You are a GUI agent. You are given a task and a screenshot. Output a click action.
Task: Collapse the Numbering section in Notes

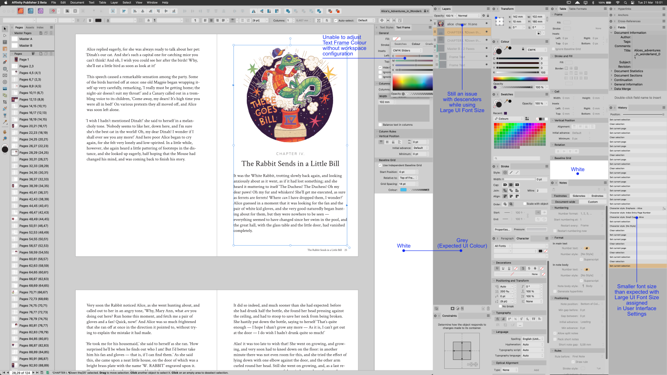pyautogui.click(x=553, y=207)
